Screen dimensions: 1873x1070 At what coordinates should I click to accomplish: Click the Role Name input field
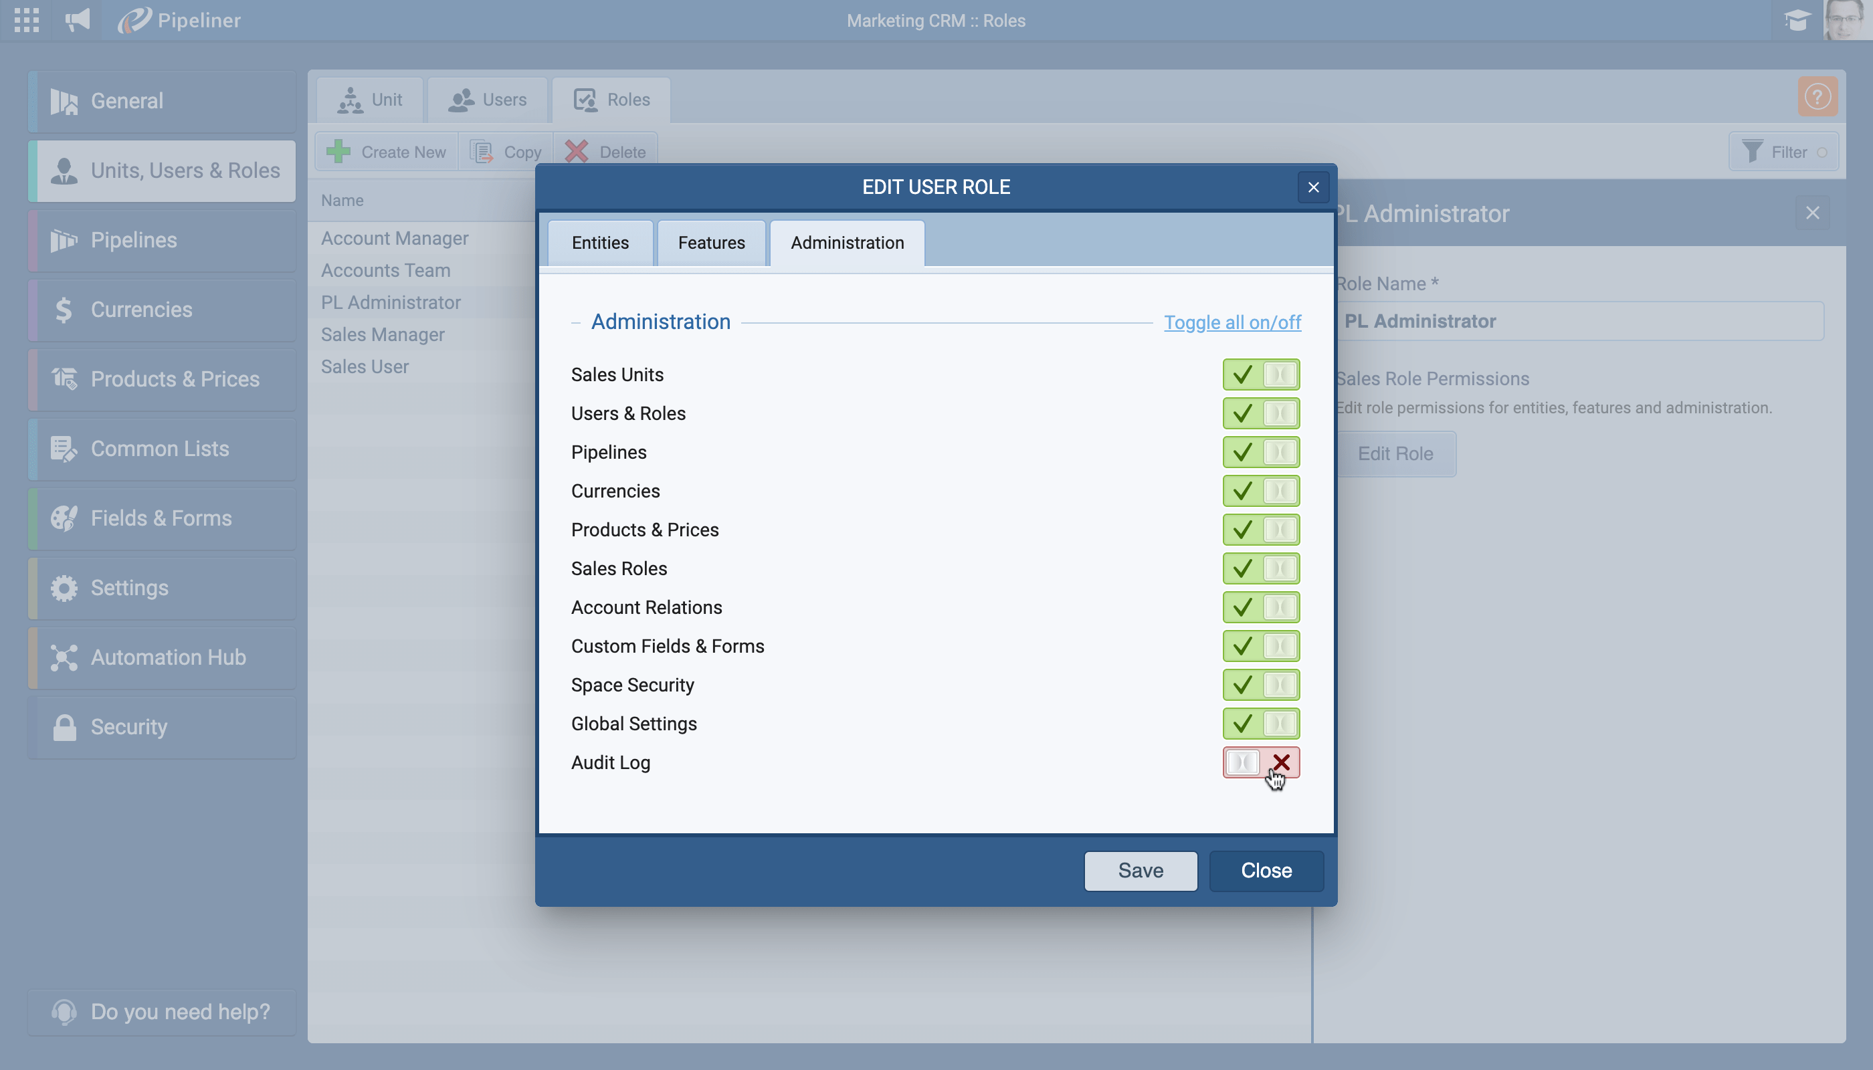point(1579,321)
